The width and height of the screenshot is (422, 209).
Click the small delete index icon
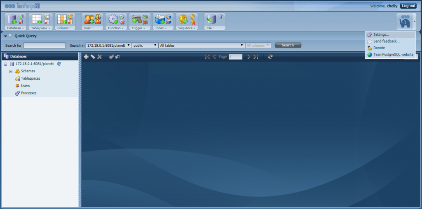pos(169,22)
